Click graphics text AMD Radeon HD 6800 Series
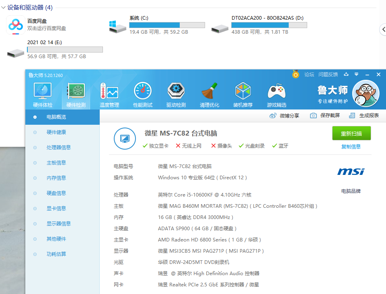The width and height of the screenshot is (386, 294). click(209, 240)
